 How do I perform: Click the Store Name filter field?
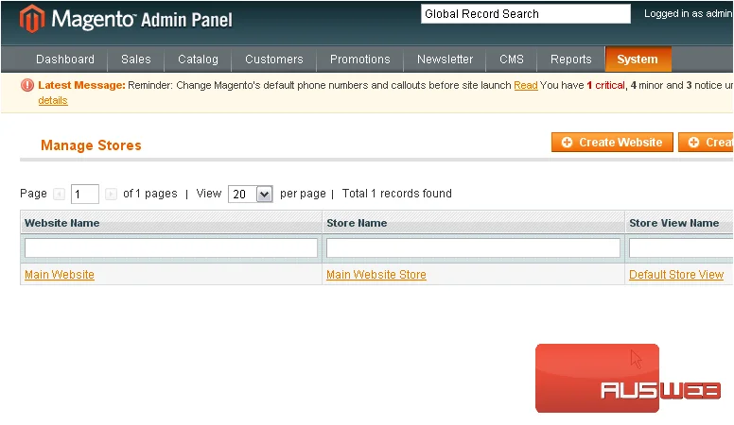(x=473, y=247)
